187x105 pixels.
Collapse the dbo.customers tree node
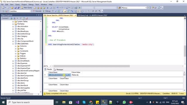coord(13,44)
